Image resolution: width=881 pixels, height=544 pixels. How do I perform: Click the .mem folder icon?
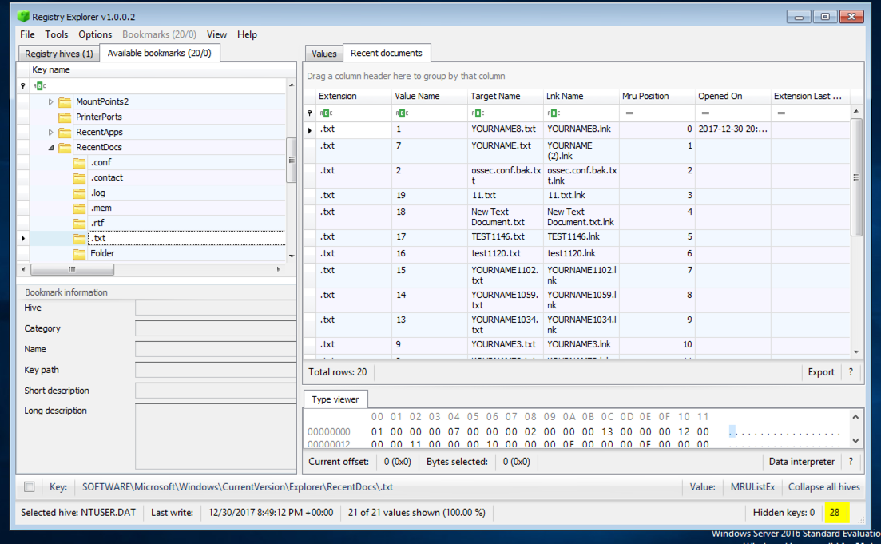79,208
